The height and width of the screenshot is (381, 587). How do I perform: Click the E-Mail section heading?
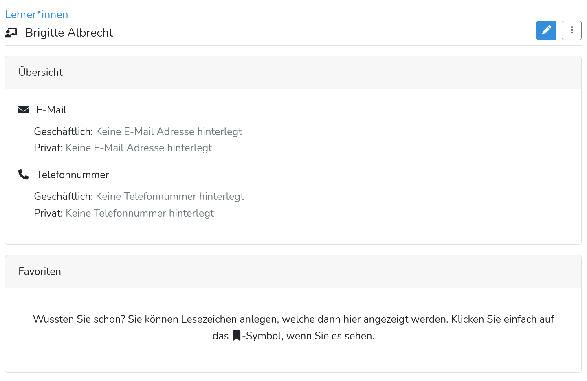tap(51, 110)
